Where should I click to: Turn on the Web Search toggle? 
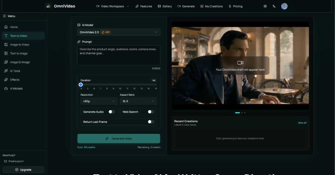point(151,112)
